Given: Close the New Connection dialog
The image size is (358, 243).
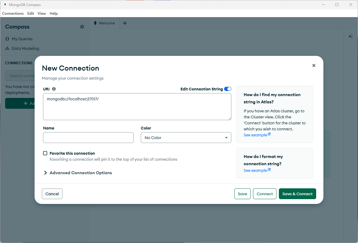Looking at the screenshot, I should (314, 65).
